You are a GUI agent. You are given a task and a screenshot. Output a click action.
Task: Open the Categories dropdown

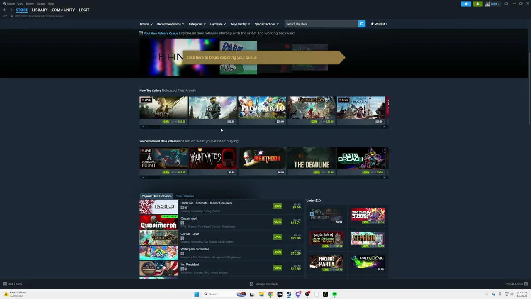click(x=197, y=24)
